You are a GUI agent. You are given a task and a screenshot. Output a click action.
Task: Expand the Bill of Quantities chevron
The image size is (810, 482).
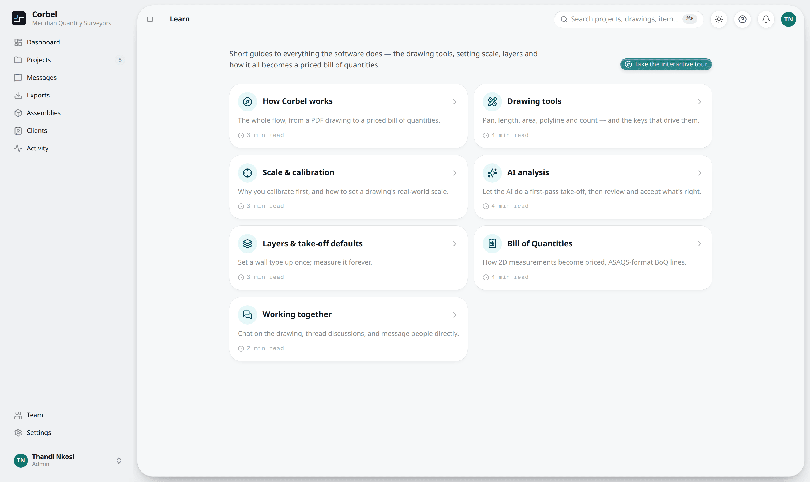click(x=699, y=244)
